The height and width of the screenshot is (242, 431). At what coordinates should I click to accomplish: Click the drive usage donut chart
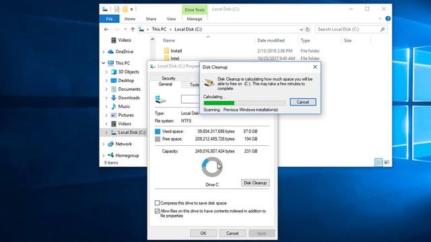[x=212, y=167]
